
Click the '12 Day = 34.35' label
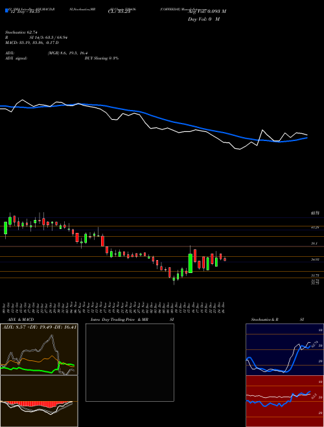(x=25, y=12)
